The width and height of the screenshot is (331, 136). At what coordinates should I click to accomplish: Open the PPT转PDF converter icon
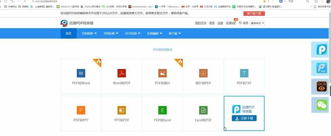click(x=122, y=110)
